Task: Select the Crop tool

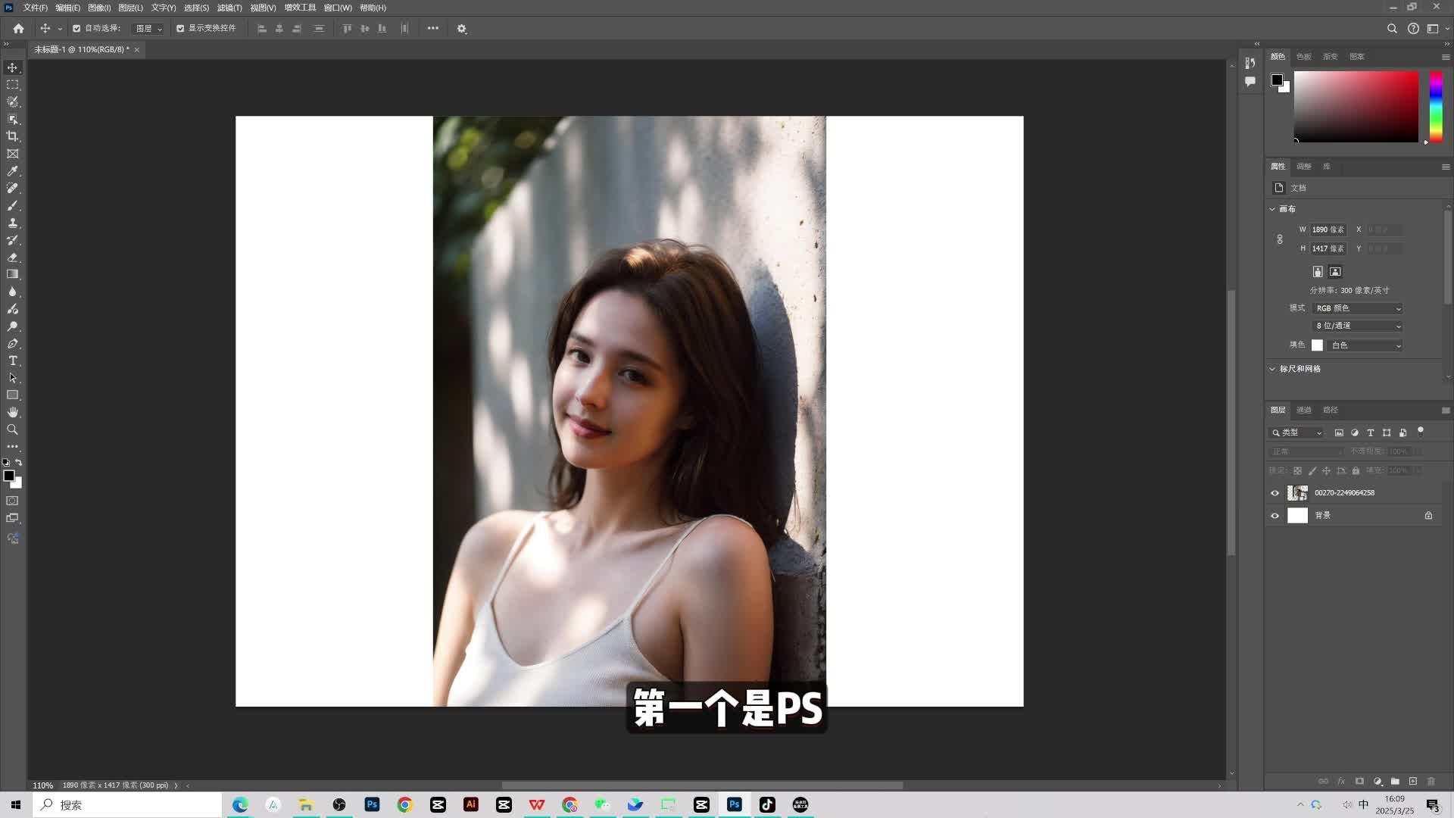Action: [12, 136]
